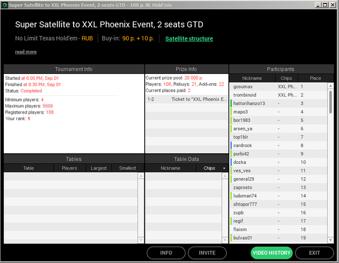Image resolution: width=339 pixels, height=263 pixels.
Task: Select participant hattorihanzo13
Action: coord(278,103)
